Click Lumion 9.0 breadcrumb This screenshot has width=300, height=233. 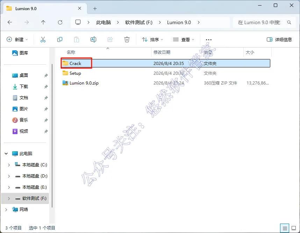click(179, 22)
